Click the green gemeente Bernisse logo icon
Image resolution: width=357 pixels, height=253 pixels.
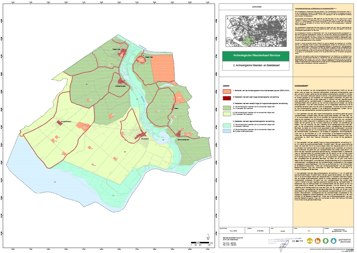coord(326,241)
